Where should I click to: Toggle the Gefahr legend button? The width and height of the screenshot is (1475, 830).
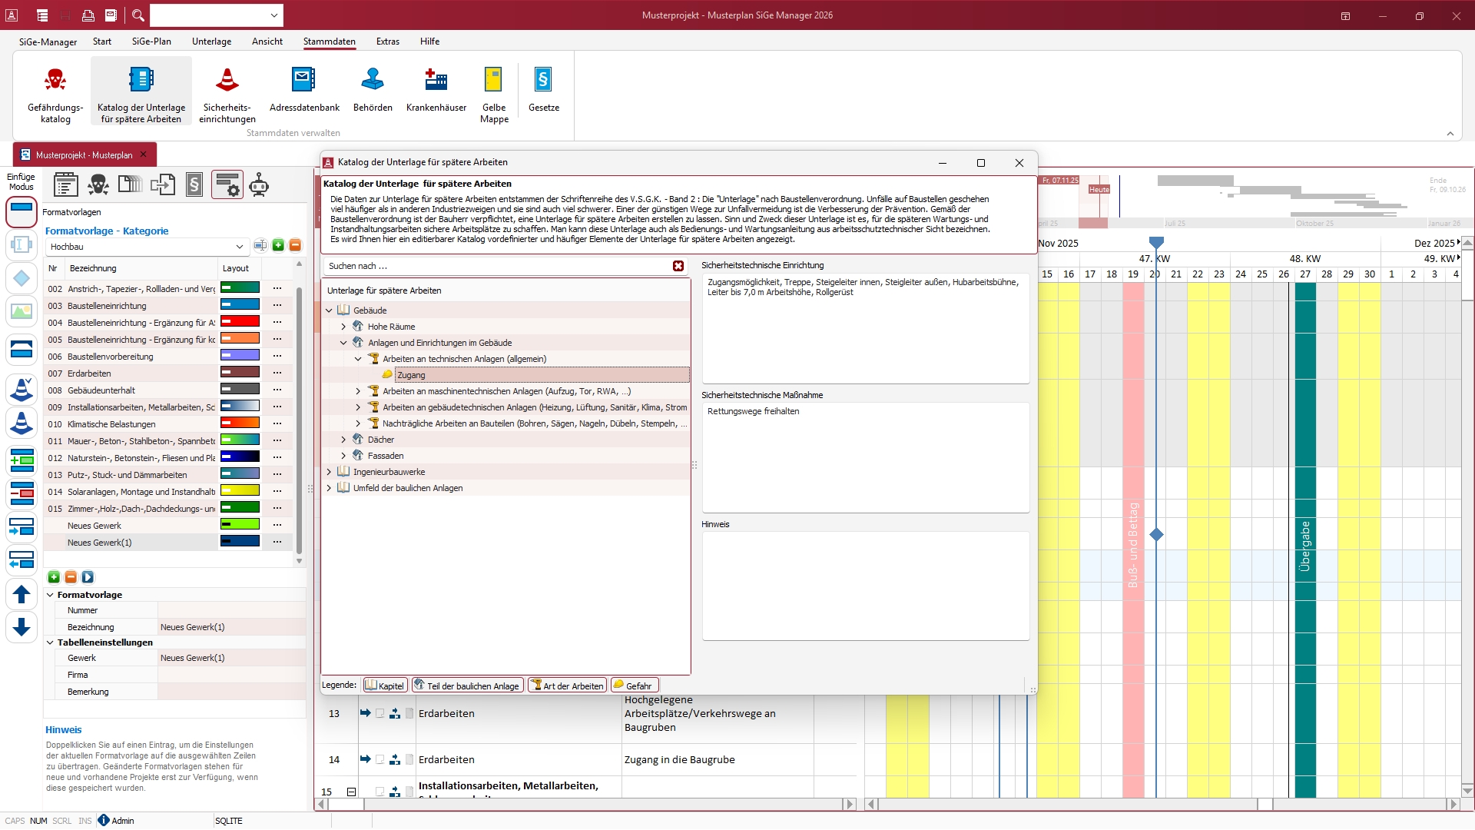point(635,686)
